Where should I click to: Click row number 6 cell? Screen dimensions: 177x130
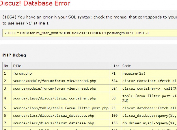7,116
